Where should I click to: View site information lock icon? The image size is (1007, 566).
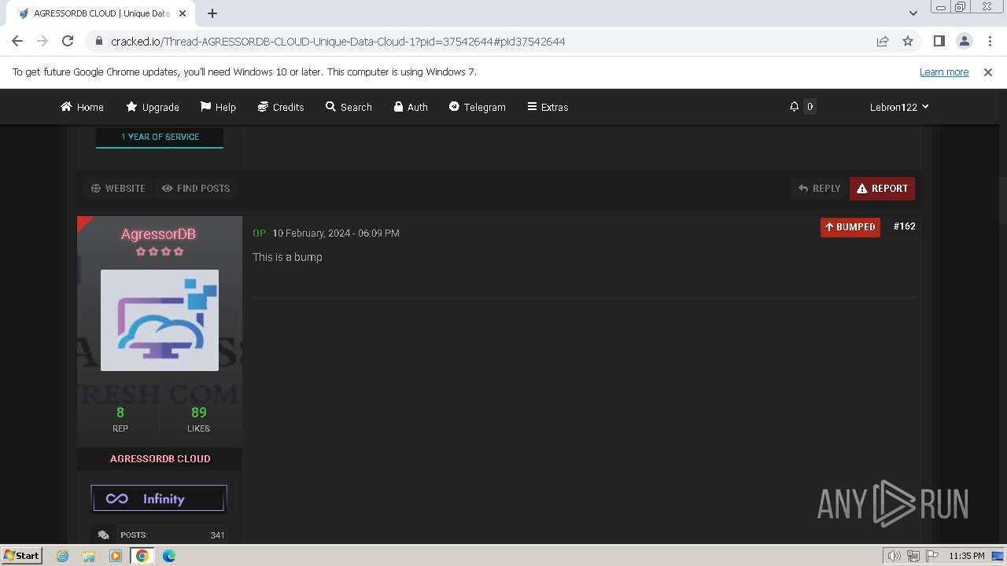[x=98, y=41]
